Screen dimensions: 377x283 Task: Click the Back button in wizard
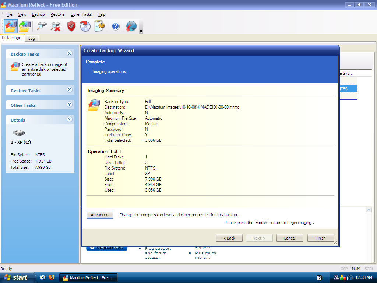[229, 238]
